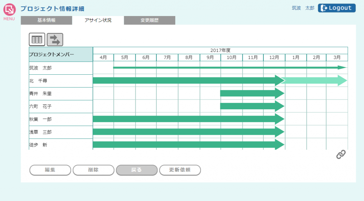
Task: Switch to the 変更履歴 tab
Action: (x=149, y=20)
